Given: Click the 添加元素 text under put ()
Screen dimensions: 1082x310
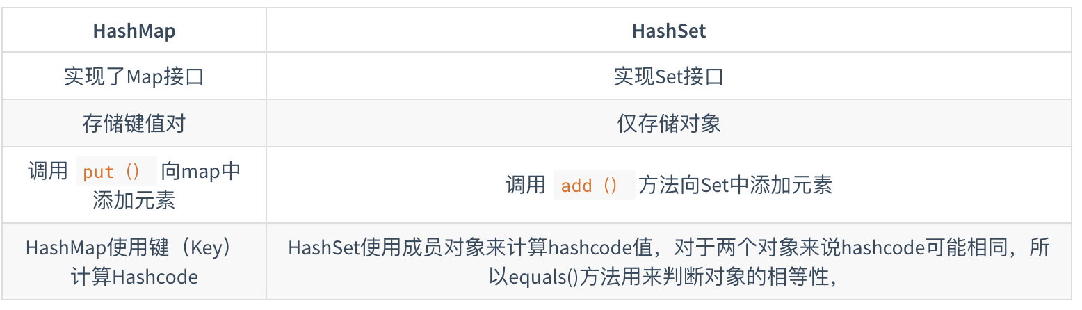Looking at the screenshot, I should tap(134, 200).
